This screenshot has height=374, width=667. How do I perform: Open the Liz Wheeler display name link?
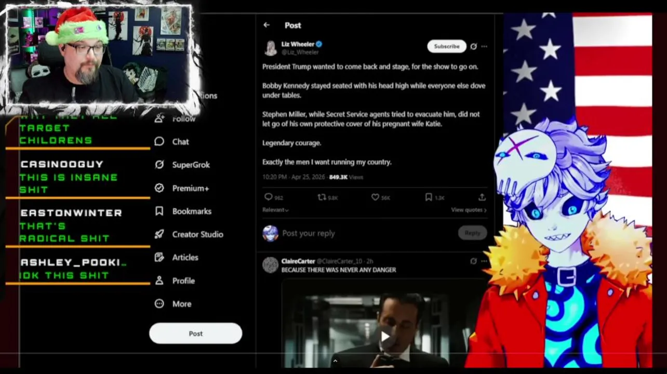(298, 44)
